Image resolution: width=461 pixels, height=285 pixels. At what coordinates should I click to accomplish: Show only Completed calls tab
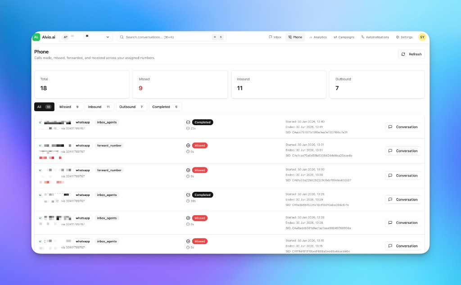(x=165, y=107)
